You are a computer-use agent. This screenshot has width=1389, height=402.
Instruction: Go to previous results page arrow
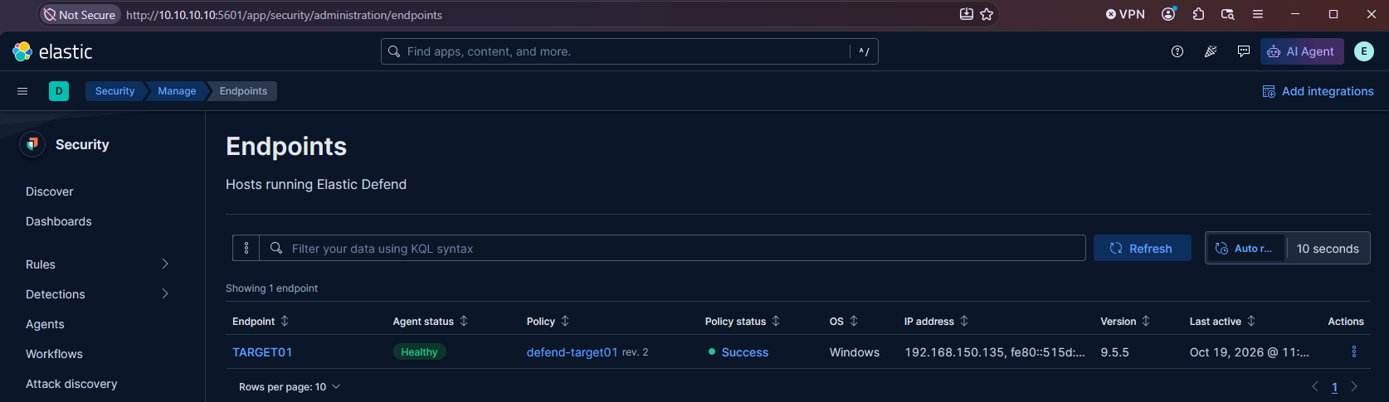pos(1314,386)
